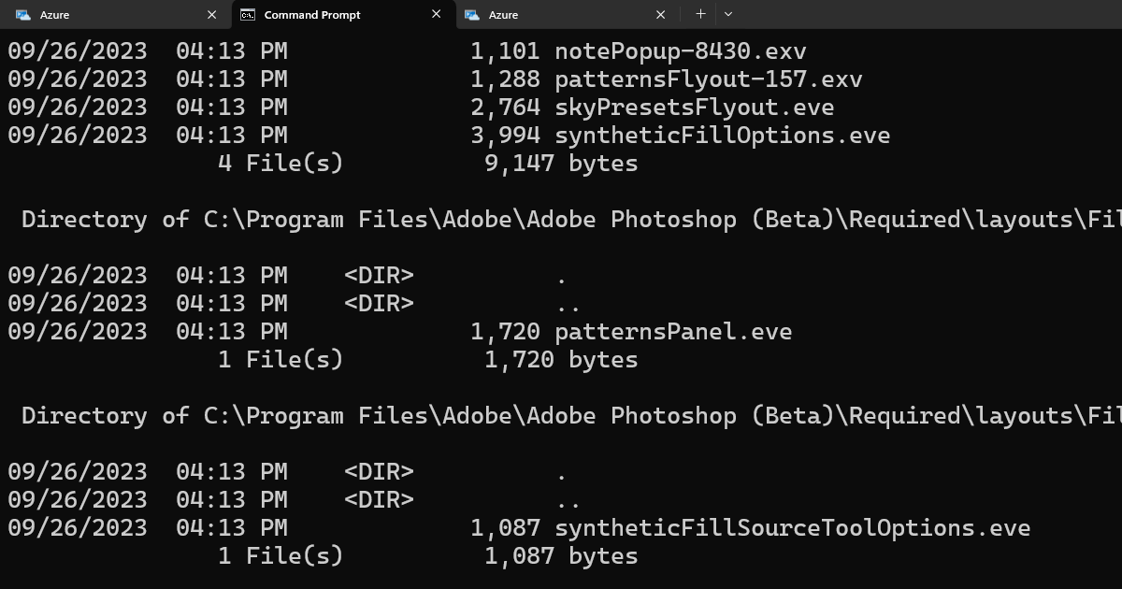The height and width of the screenshot is (589, 1122).
Task: Expand the new tab profile dropdown chevron
Action: pyautogui.click(x=728, y=14)
